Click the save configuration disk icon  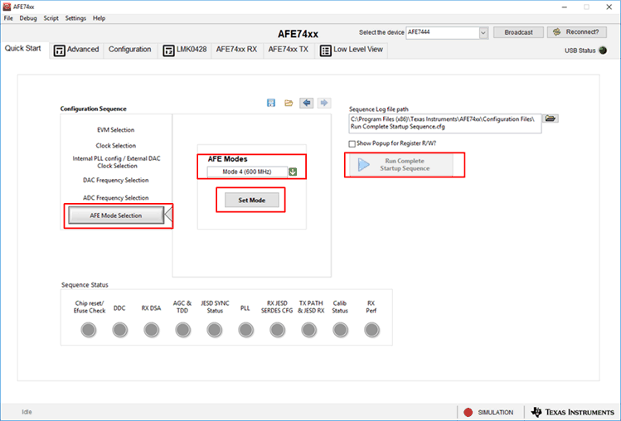click(x=271, y=103)
